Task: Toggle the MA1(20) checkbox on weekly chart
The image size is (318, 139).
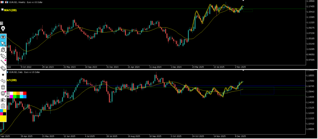Action: pyautogui.click(x=2, y=10)
